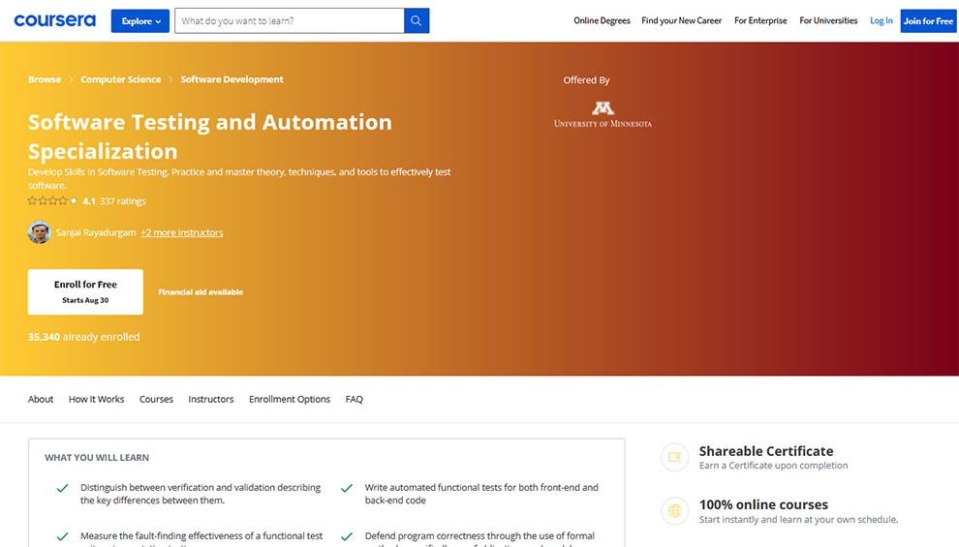Switch to the Courses tab
Image resolution: width=959 pixels, height=547 pixels.
(x=156, y=399)
